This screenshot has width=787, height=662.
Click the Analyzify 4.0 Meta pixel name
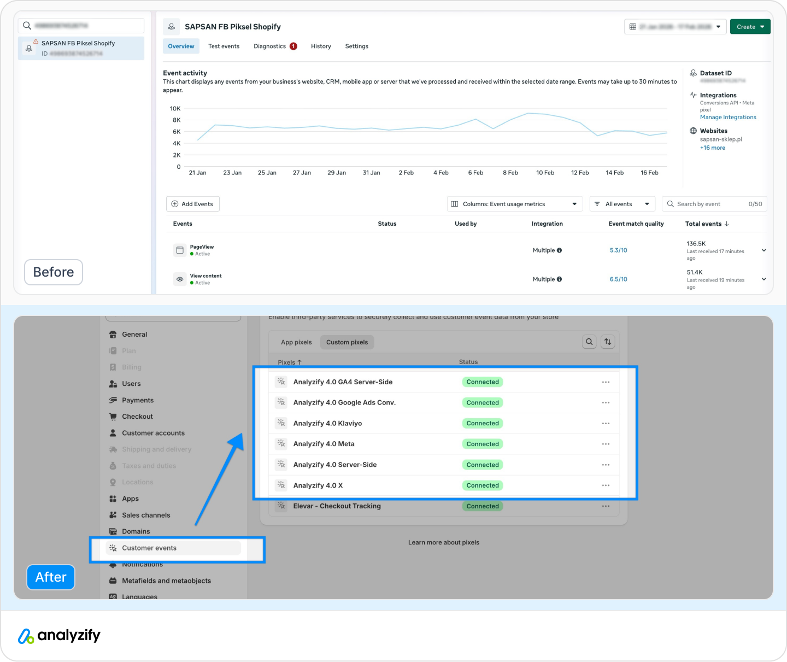coord(324,444)
